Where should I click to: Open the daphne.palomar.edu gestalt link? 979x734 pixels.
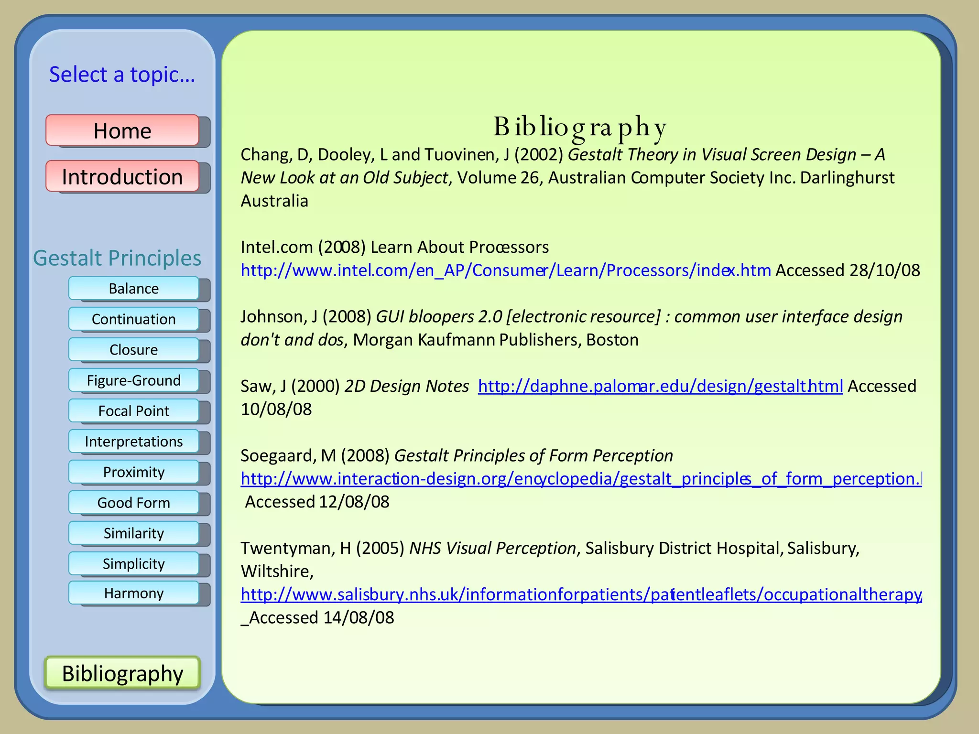point(661,386)
